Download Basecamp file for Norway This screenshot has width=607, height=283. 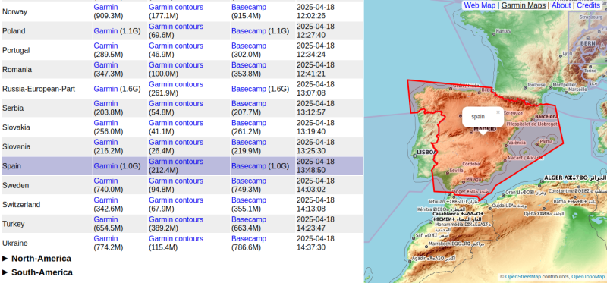tap(249, 7)
